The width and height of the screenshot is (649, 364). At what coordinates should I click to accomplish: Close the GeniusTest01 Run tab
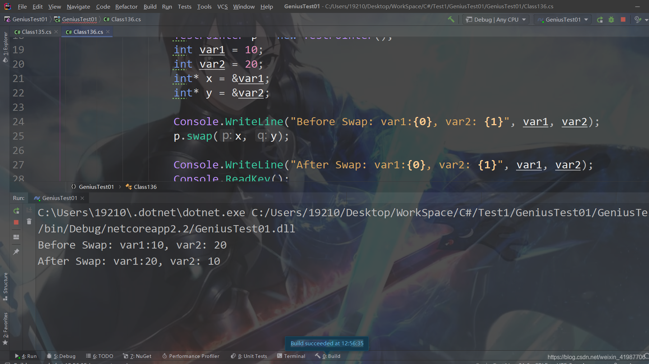[82, 198]
